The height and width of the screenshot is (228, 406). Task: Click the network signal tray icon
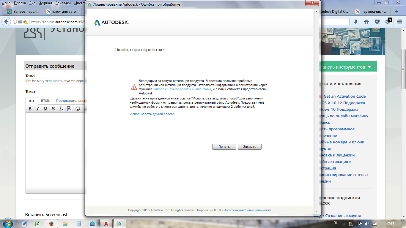point(375,224)
